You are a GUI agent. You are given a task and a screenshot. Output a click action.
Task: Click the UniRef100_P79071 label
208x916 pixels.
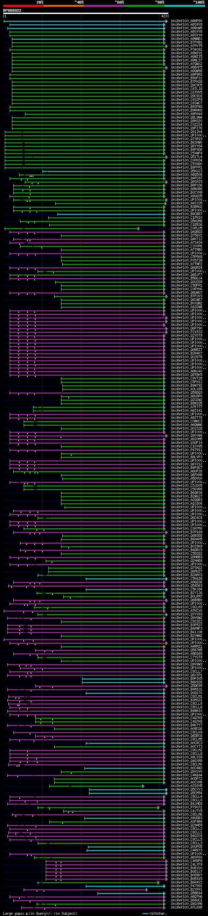[x=186, y=807]
